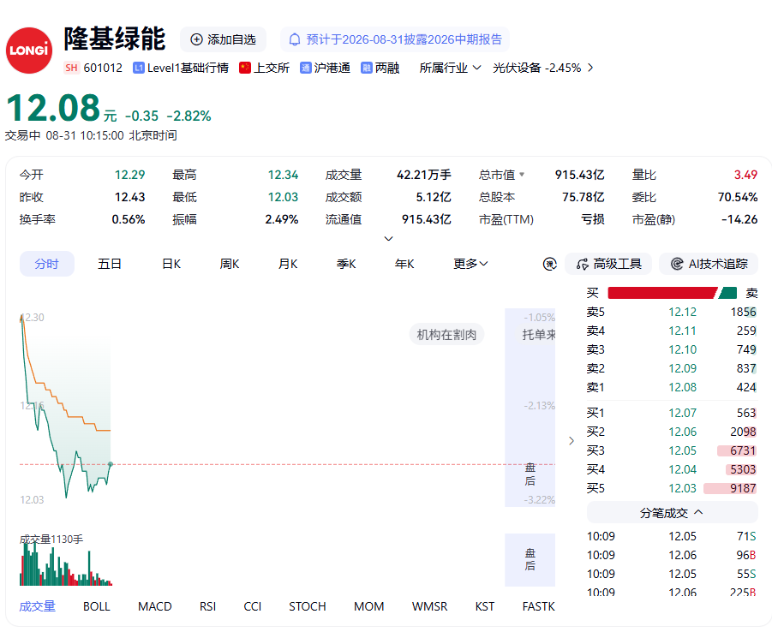This screenshot has width=772, height=632.
Task: Open 总市值 dropdown triangle
Action: 522,175
